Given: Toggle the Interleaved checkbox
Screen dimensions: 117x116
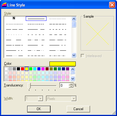Looking at the screenshot, I should pos(82,56).
